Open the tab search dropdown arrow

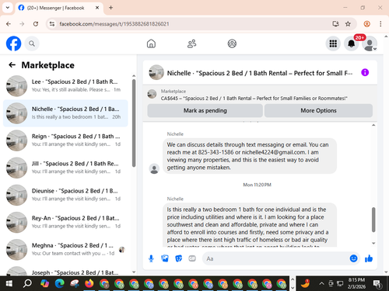tap(8, 8)
